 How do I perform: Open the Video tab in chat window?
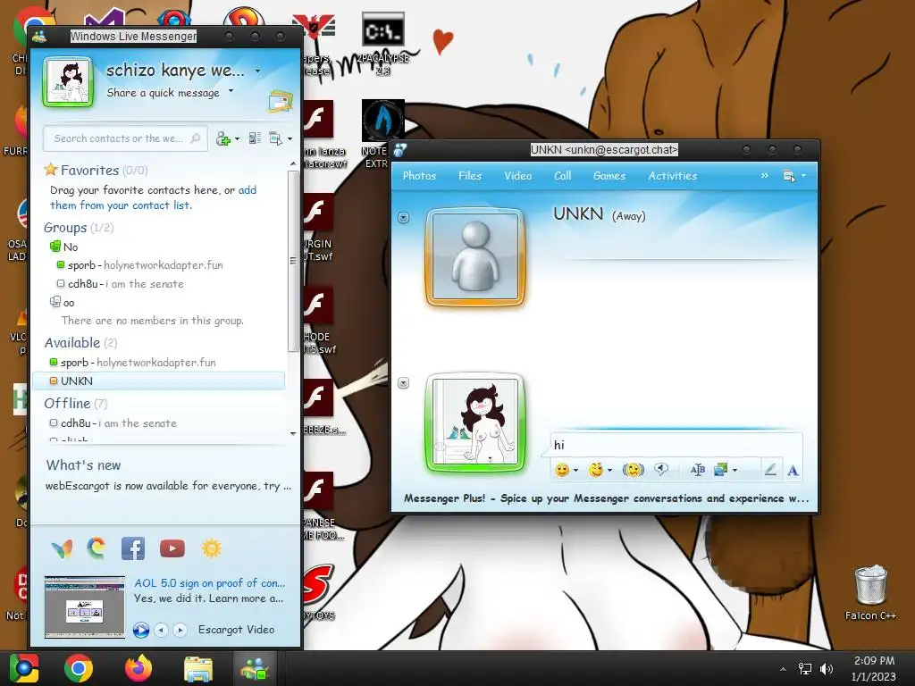point(517,176)
